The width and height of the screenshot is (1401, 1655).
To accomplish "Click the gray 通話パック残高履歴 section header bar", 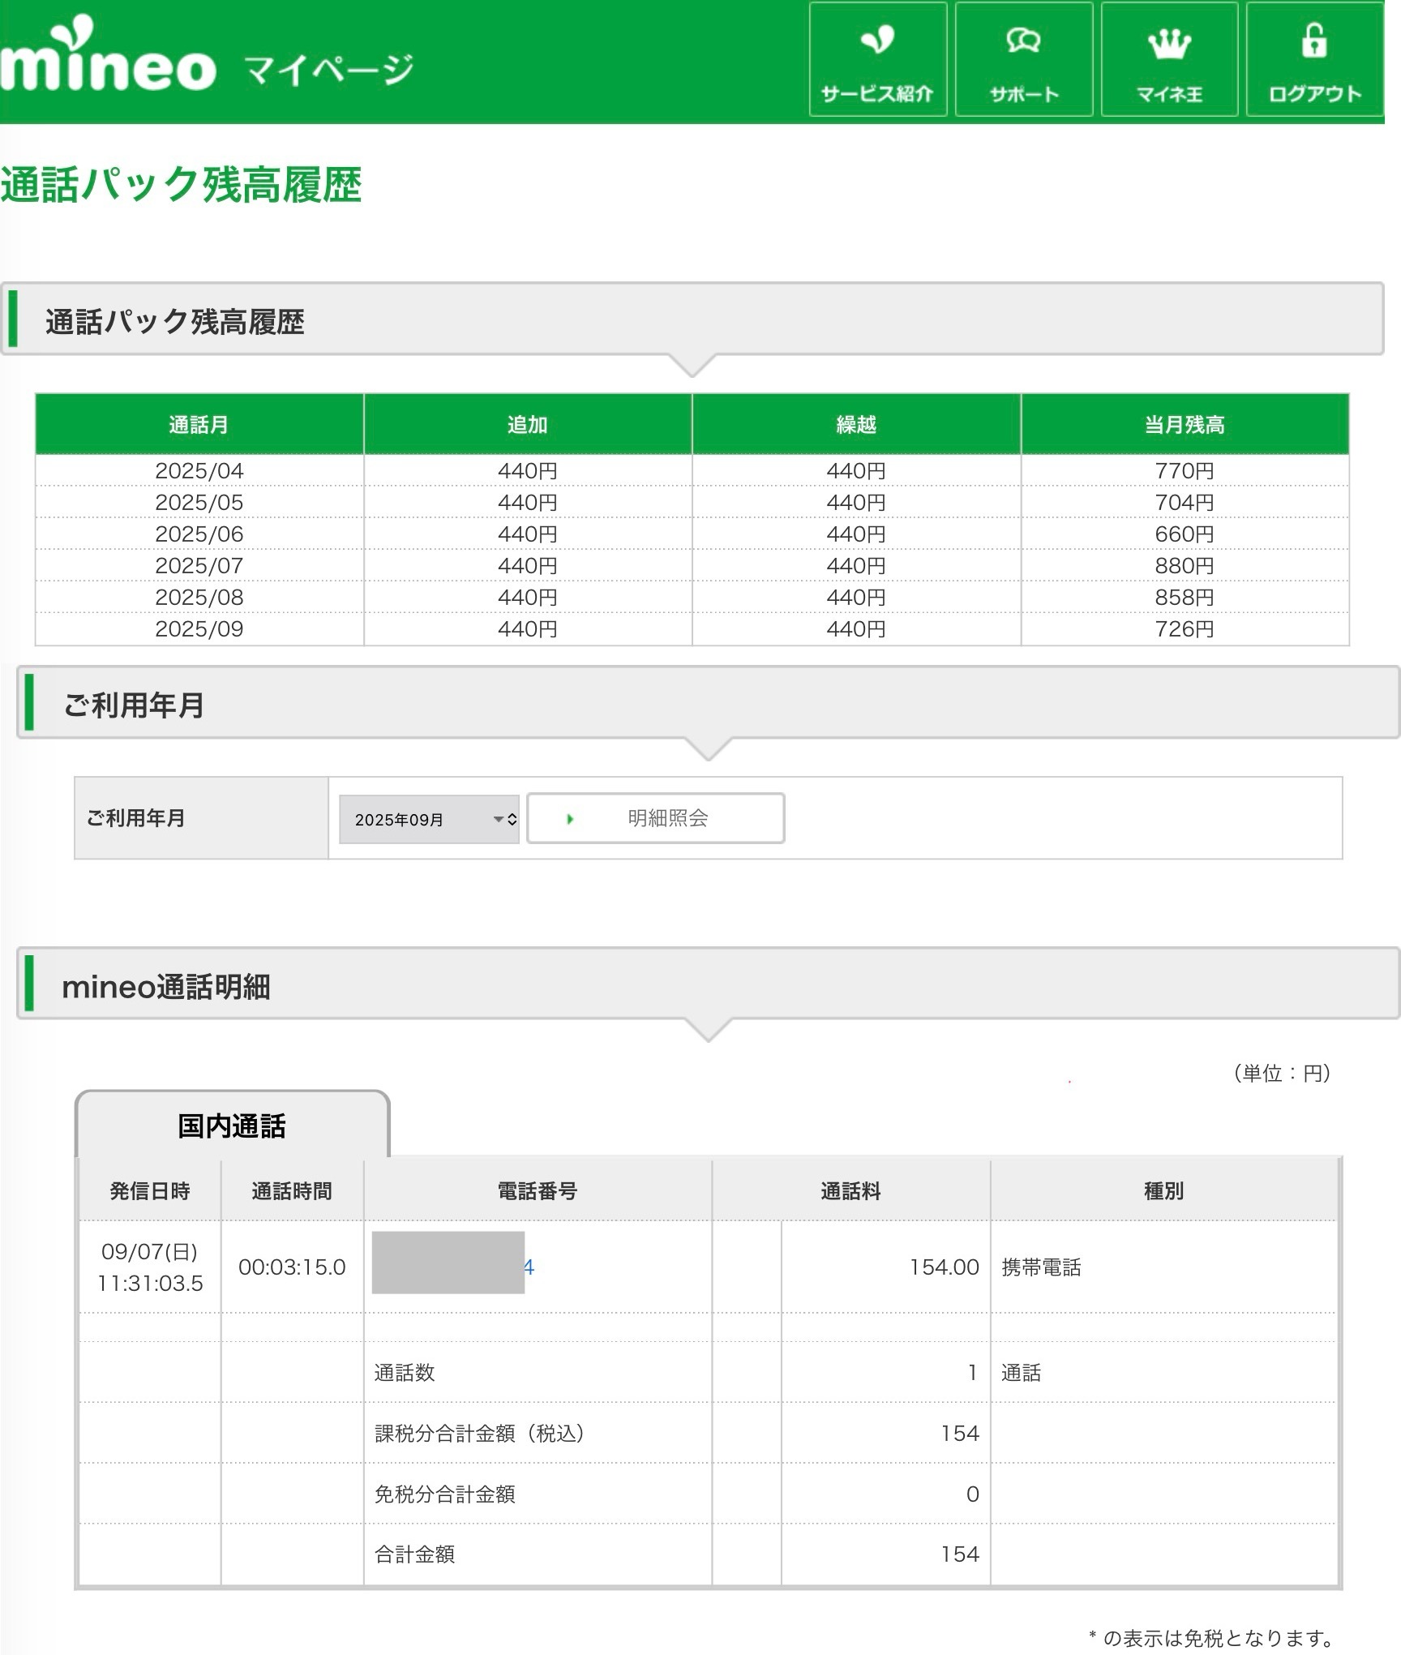I will (x=691, y=321).
